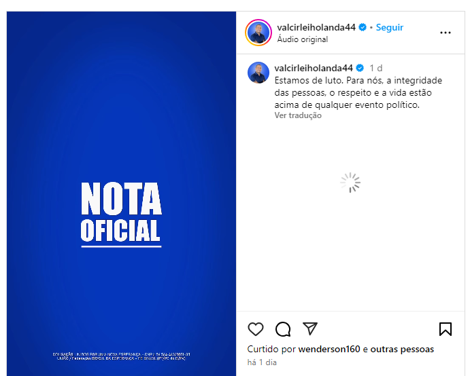Open the Áudio original link
The width and height of the screenshot is (470, 376).
(x=303, y=39)
